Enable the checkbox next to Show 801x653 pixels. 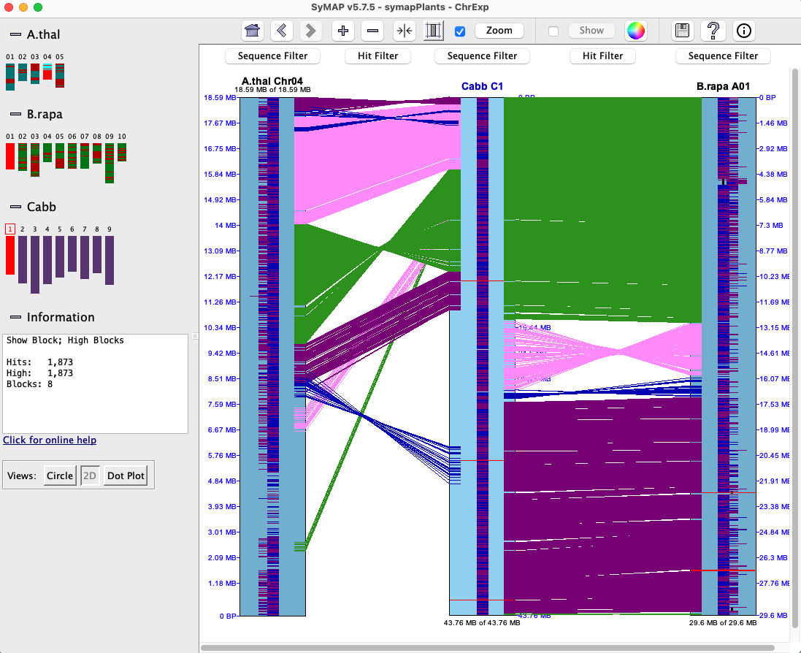pyautogui.click(x=553, y=31)
